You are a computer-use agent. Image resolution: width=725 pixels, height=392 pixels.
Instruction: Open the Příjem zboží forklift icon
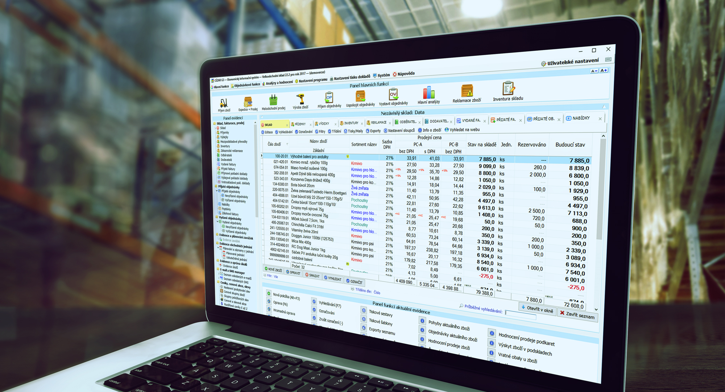(x=224, y=103)
